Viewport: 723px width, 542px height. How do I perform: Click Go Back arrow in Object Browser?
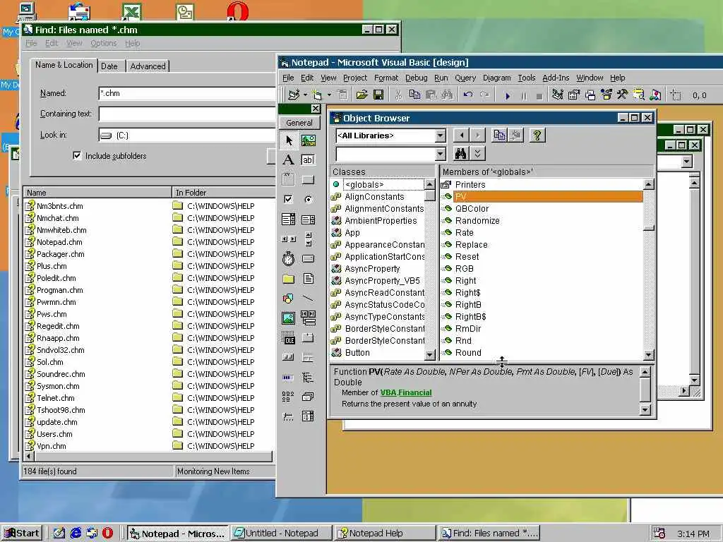click(x=462, y=135)
